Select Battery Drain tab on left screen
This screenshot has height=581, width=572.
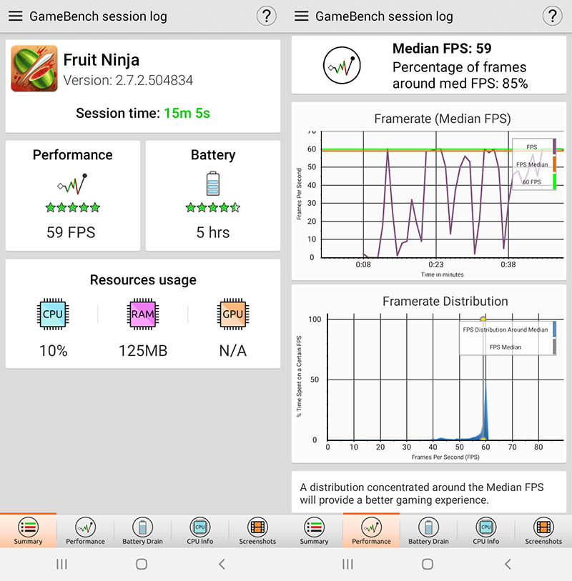pos(143,530)
